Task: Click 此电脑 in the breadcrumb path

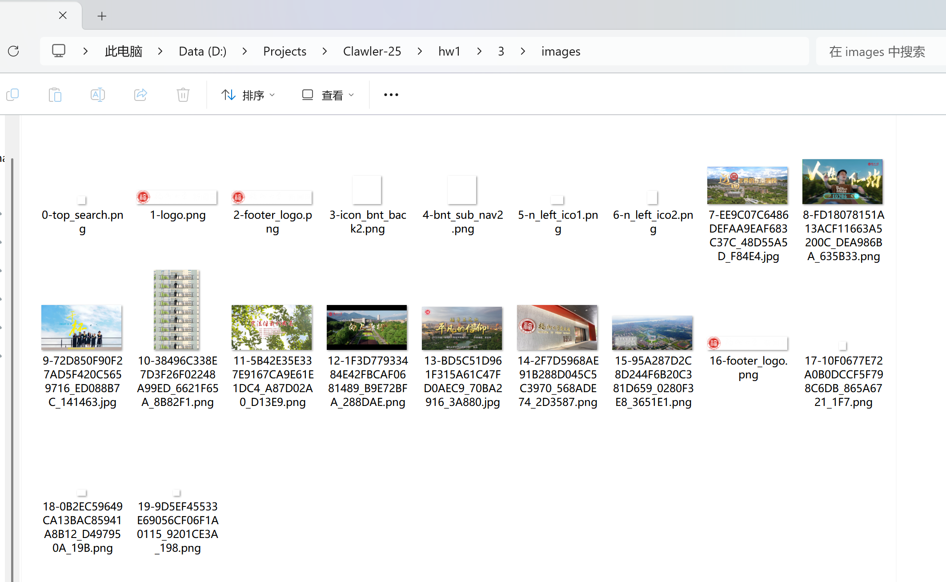Action: tap(123, 52)
